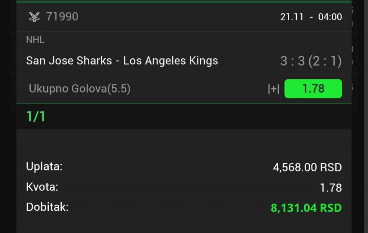Click the kickoff time 04:00

(x=330, y=17)
